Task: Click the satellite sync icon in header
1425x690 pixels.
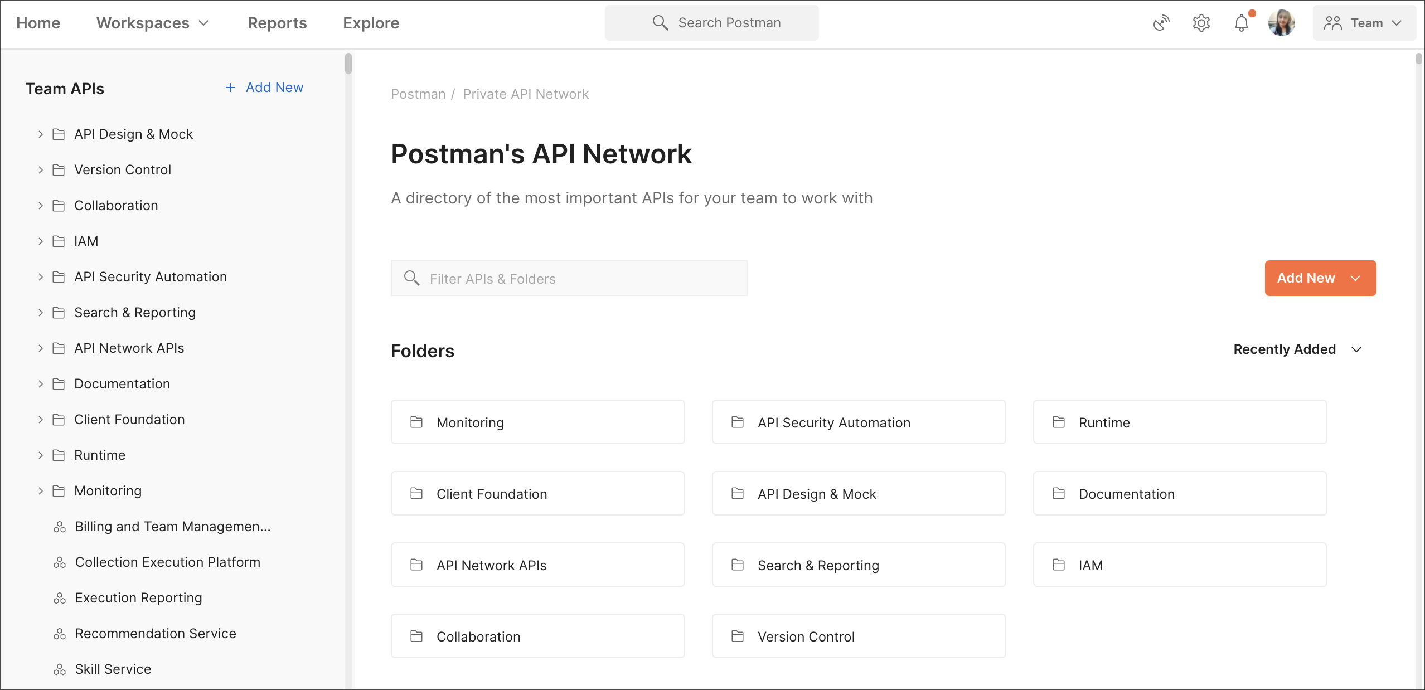Action: point(1161,23)
